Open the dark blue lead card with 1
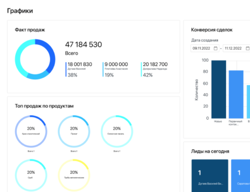 [x=210, y=176]
